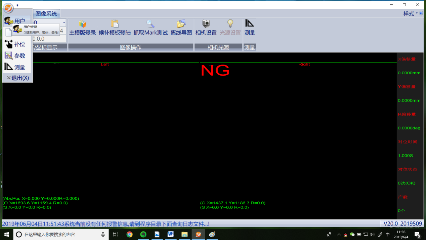
Task: Open 候补模板登陆 clipboard tool
Action: tap(115, 24)
